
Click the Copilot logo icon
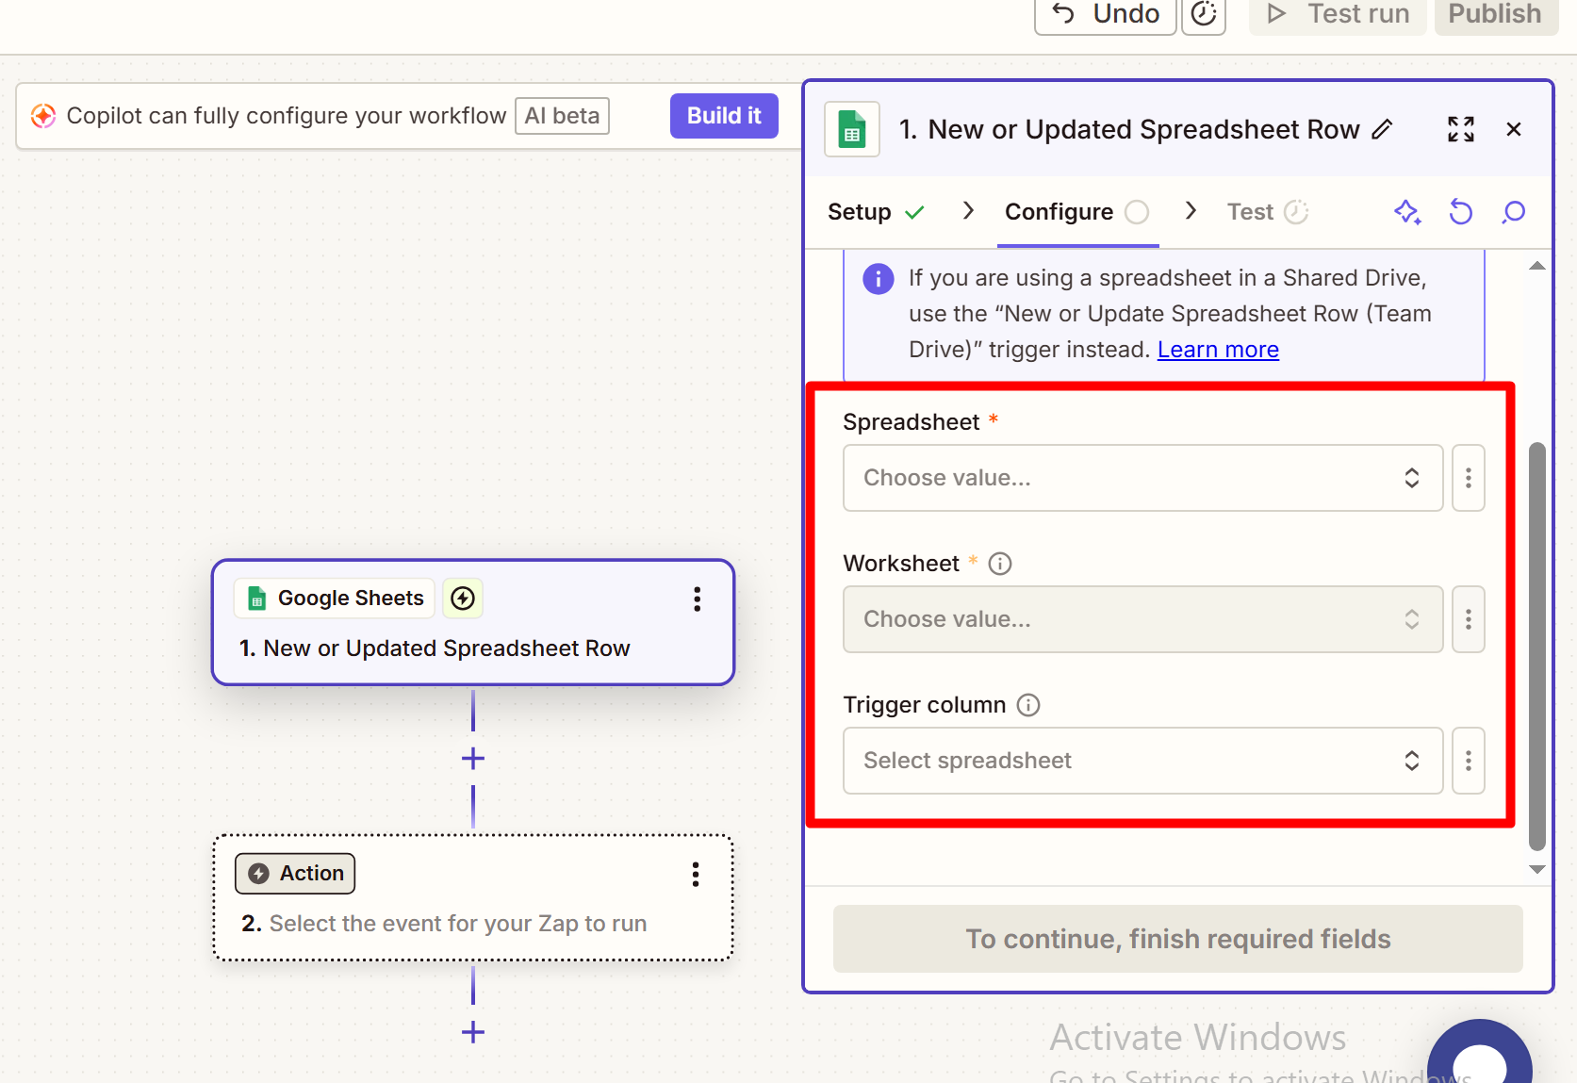point(43,116)
